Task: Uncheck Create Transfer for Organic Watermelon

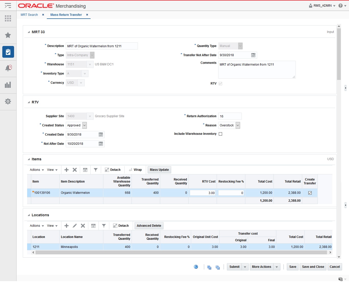Action: click(x=310, y=193)
